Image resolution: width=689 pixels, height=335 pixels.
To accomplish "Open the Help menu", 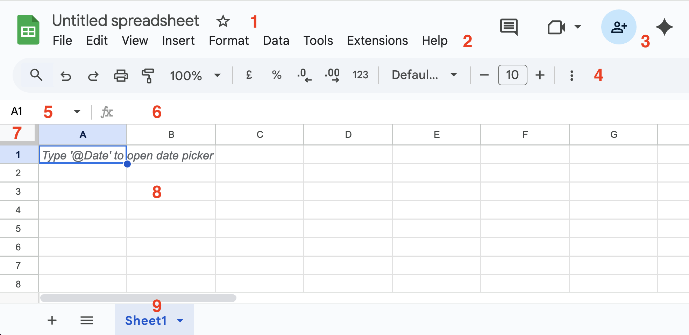I will pyautogui.click(x=435, y=41).
